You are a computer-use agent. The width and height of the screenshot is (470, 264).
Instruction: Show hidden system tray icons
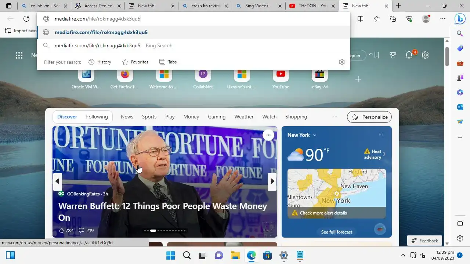[x=403, y=255]
